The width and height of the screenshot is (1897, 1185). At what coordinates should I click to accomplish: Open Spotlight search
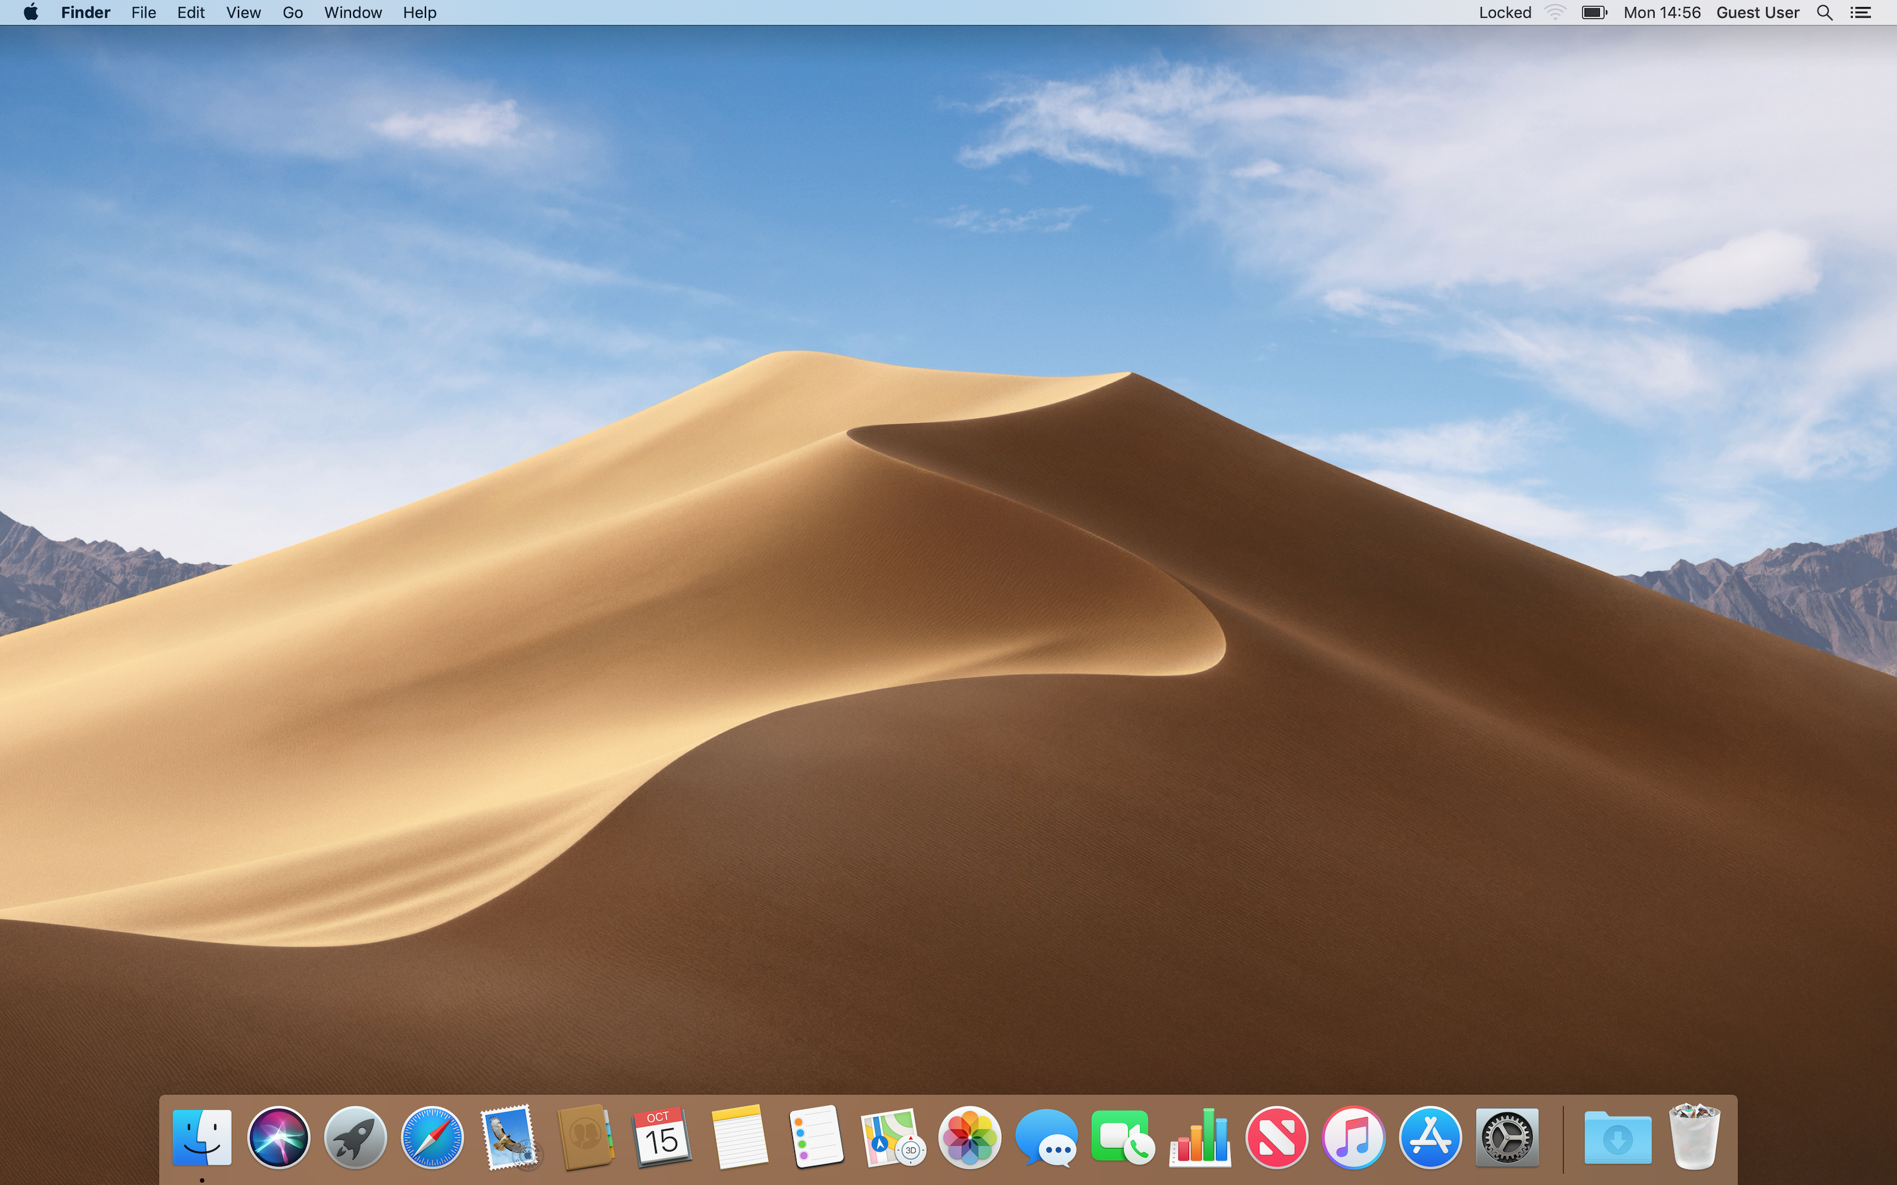point(1825,12)
